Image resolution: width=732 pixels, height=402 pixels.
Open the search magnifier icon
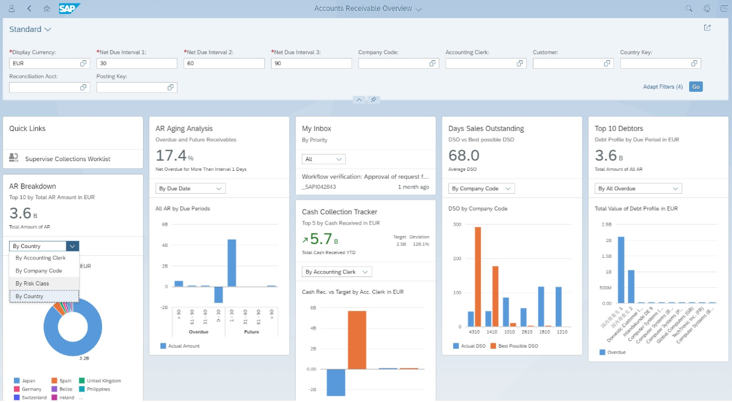[689, 8]
